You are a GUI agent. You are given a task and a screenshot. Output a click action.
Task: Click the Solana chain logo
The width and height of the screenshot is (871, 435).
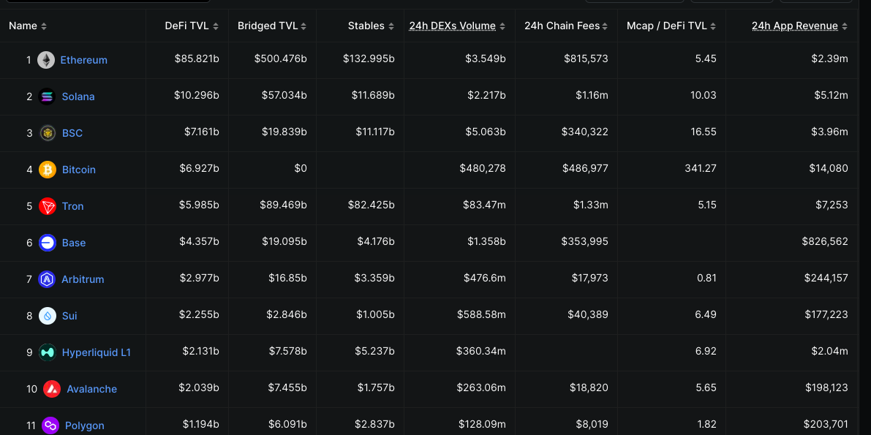pos(45,96)
